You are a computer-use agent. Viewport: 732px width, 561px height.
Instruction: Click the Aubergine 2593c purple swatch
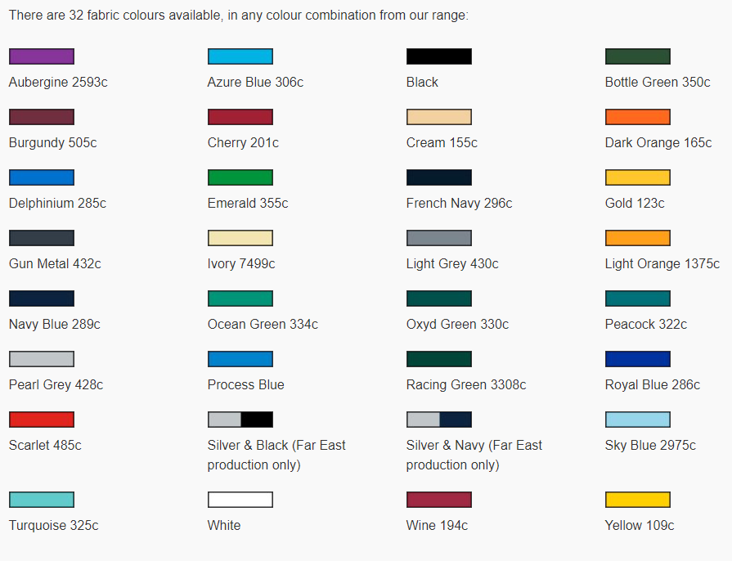[42, 56]
